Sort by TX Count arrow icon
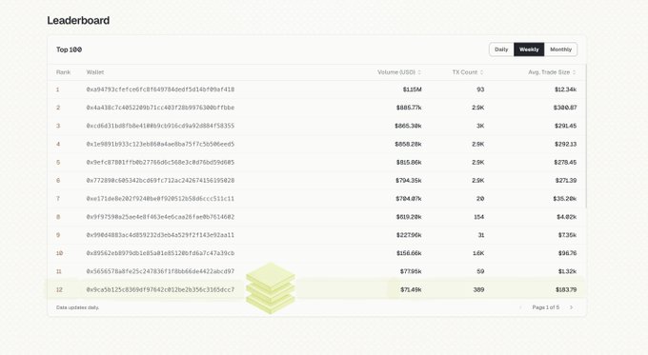648x355 pixels. (x=481, y=72)
